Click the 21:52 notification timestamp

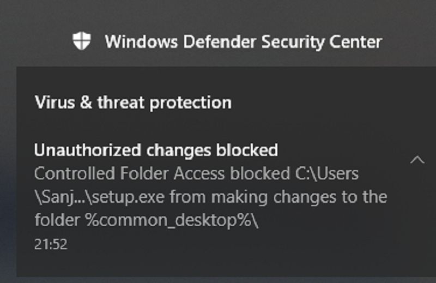50,244
